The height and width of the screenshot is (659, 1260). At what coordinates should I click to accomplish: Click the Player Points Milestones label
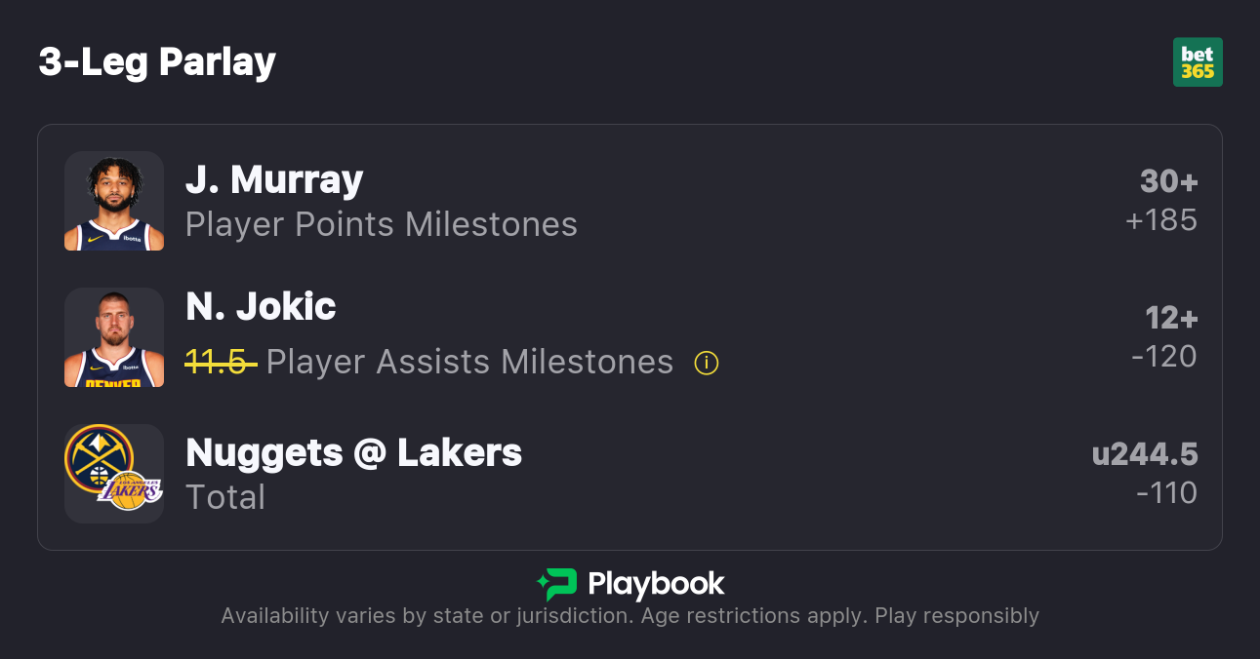[382, 225]
